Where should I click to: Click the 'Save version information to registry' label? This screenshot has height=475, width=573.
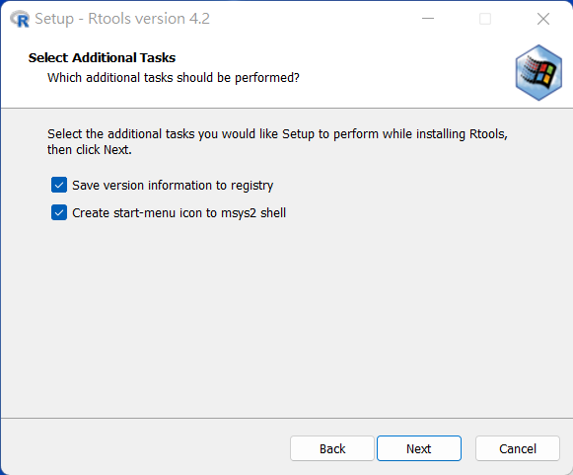point(173,186)
